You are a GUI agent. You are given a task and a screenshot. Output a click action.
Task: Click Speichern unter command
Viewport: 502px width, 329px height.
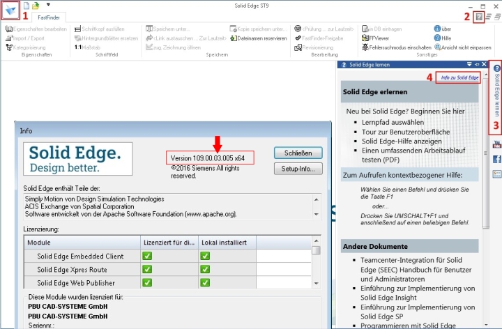point(168,29)
